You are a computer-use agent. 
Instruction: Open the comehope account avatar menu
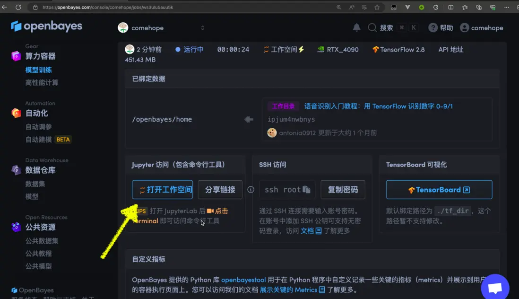coord(464,28)
